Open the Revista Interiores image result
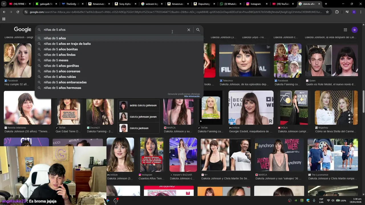 pyautogui.click(x=27, y=108)
